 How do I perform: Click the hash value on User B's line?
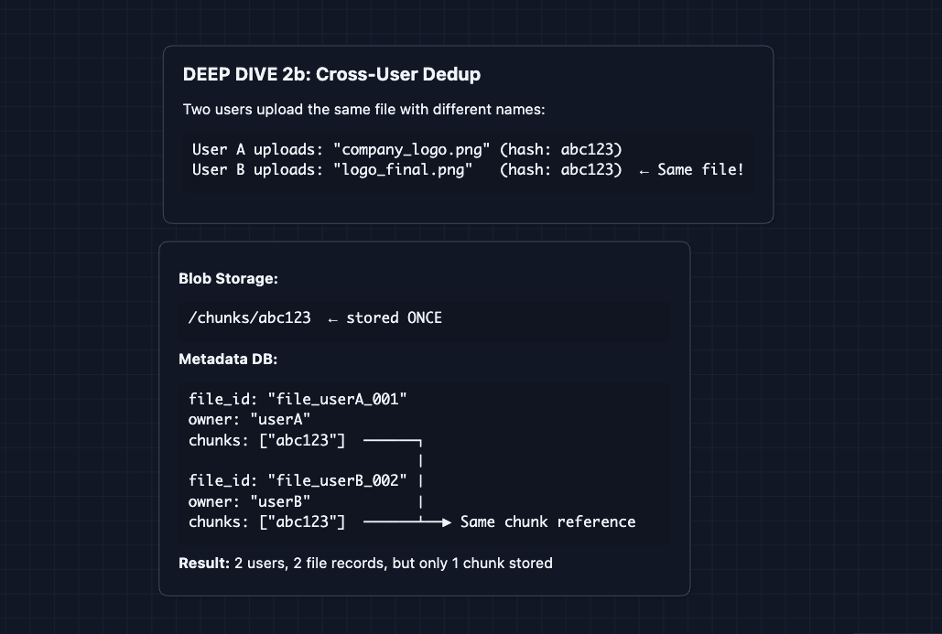coord(590,170)
